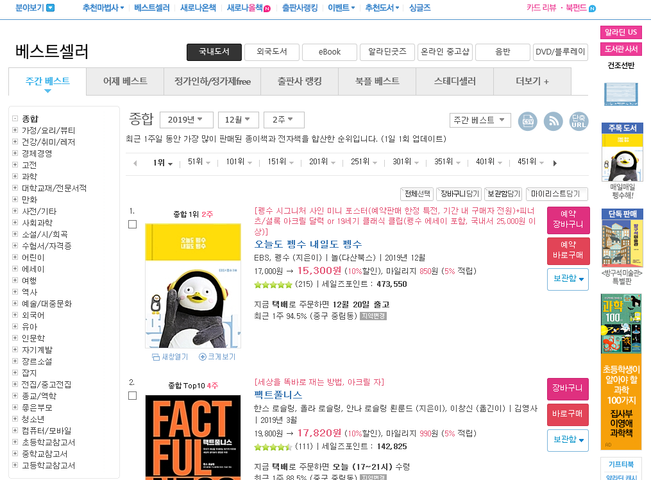Open the 알라딘 US sidebar button

point(621,32)
